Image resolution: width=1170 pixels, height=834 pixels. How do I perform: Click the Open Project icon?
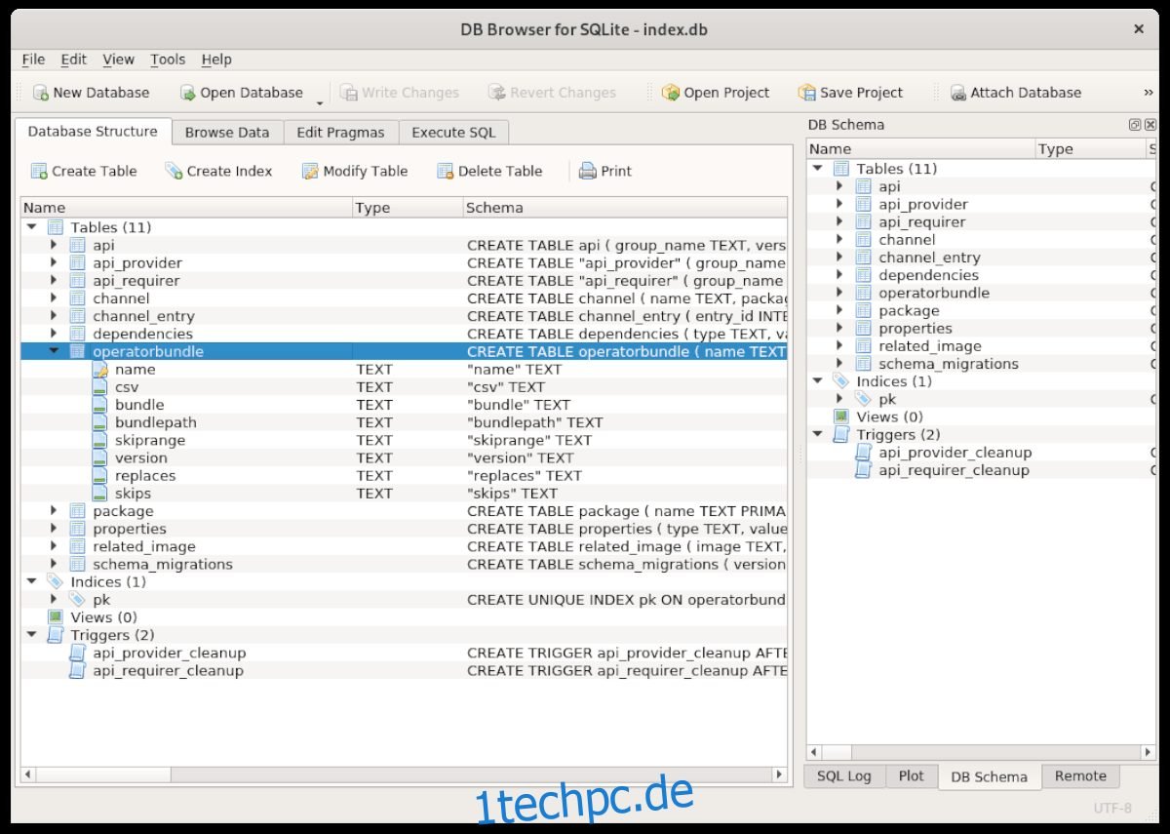point(671,93)
